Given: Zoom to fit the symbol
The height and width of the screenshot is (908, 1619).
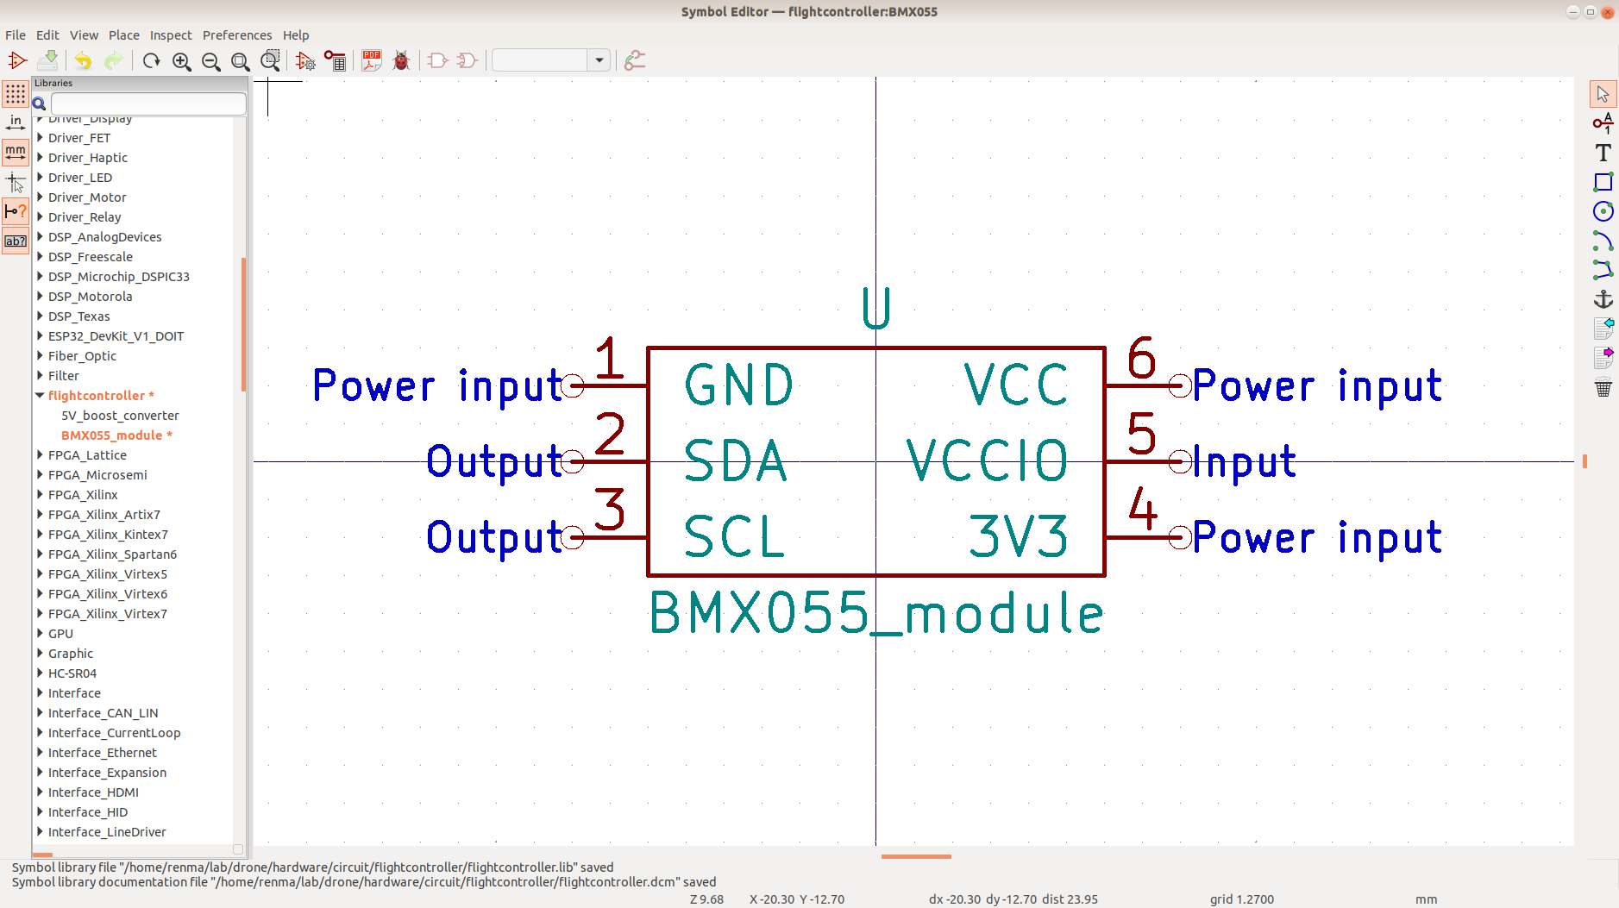Looking at the screenshot, I should tap(240, 60).
